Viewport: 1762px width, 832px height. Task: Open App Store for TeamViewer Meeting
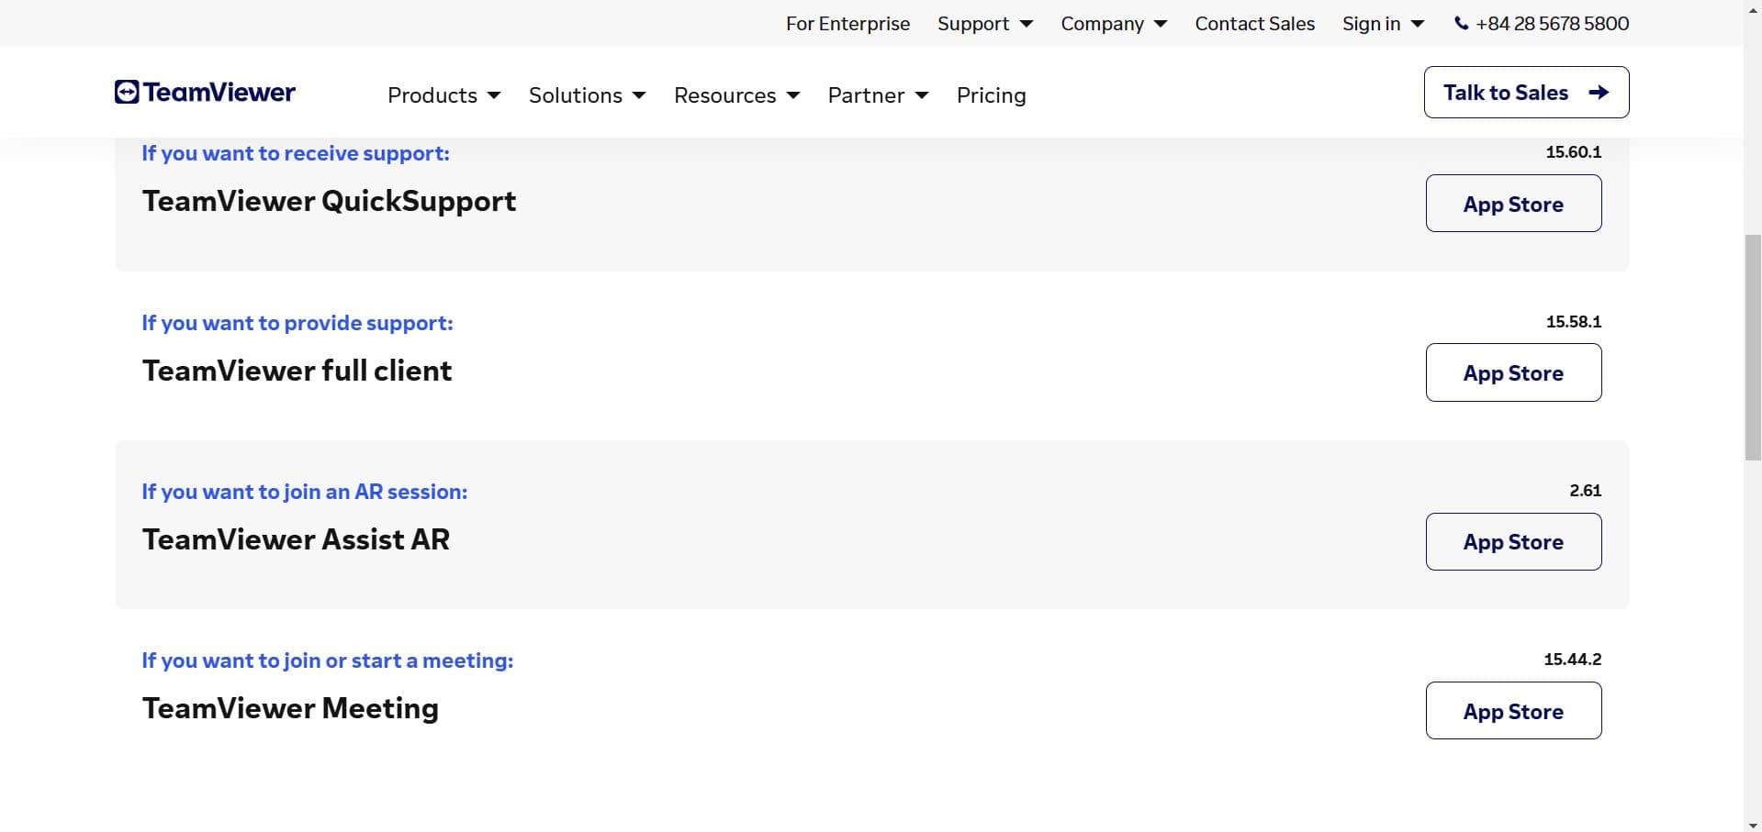click(x=1513, y=711)
